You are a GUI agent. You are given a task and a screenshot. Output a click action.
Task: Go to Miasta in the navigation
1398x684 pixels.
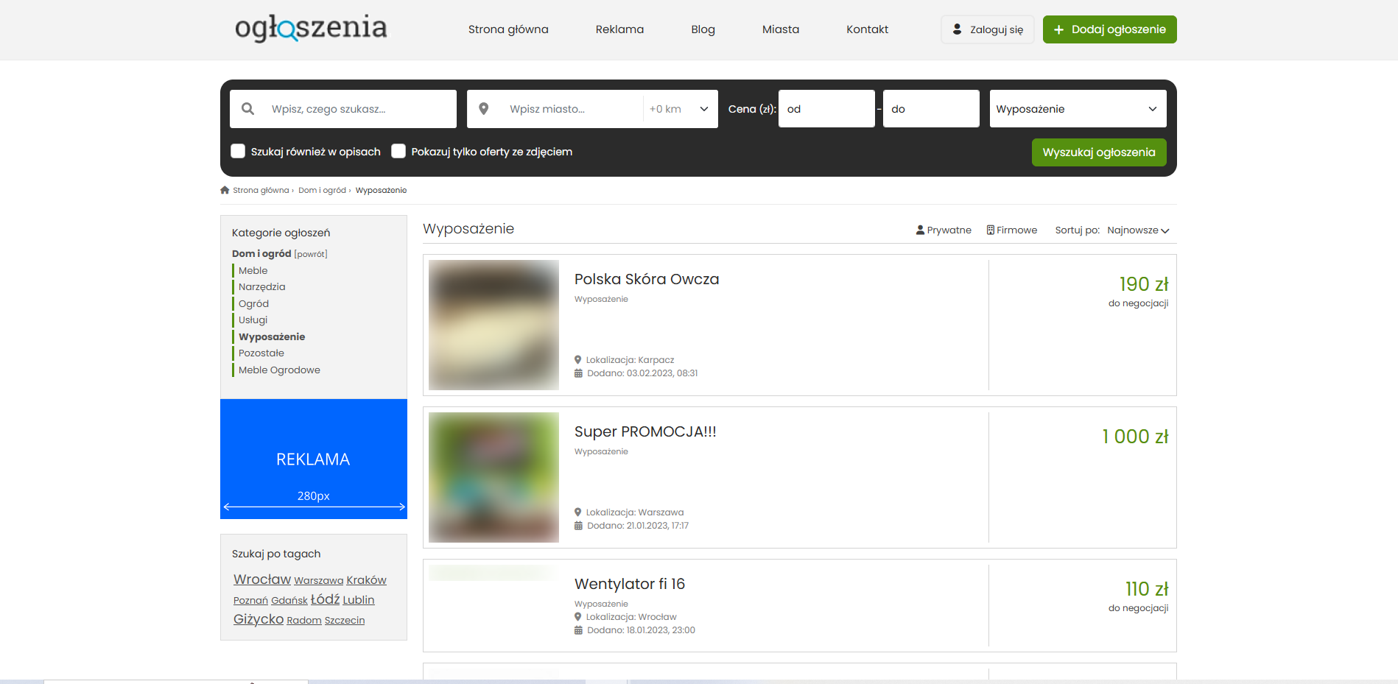click(x=780, y=29)
